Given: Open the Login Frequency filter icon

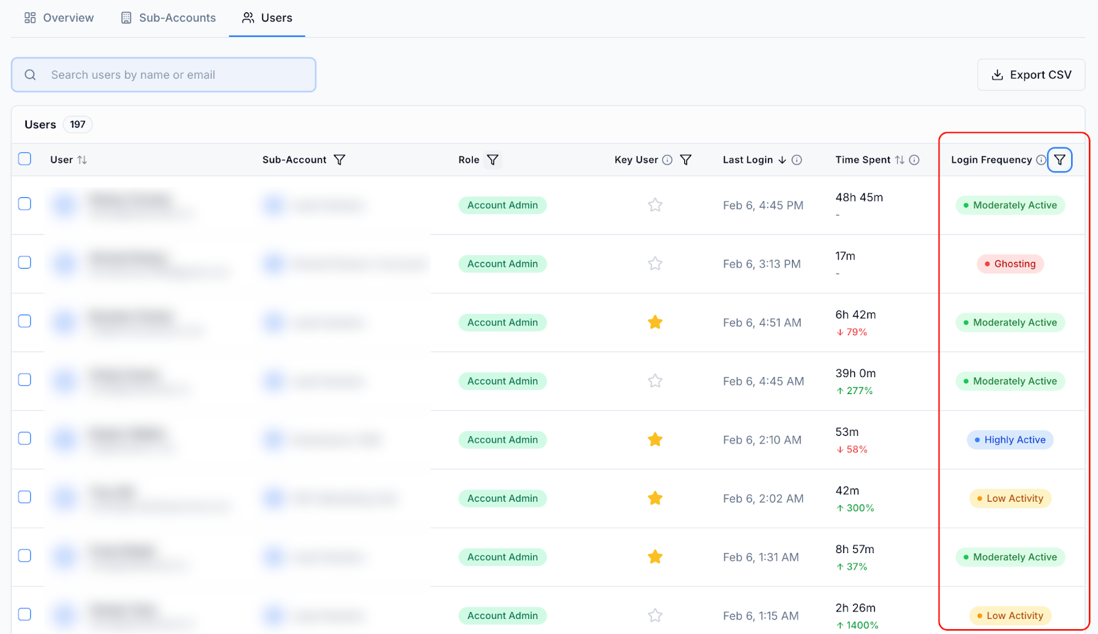Looking at the screenshot, I should click(x=1060, y=160).
